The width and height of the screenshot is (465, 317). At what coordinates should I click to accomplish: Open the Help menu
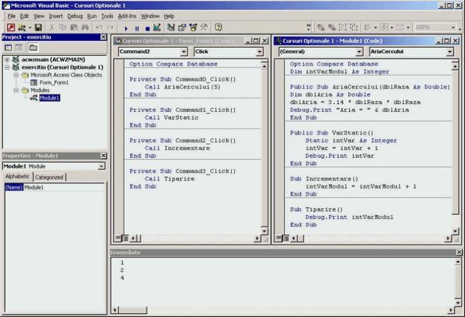coord(169,16)
